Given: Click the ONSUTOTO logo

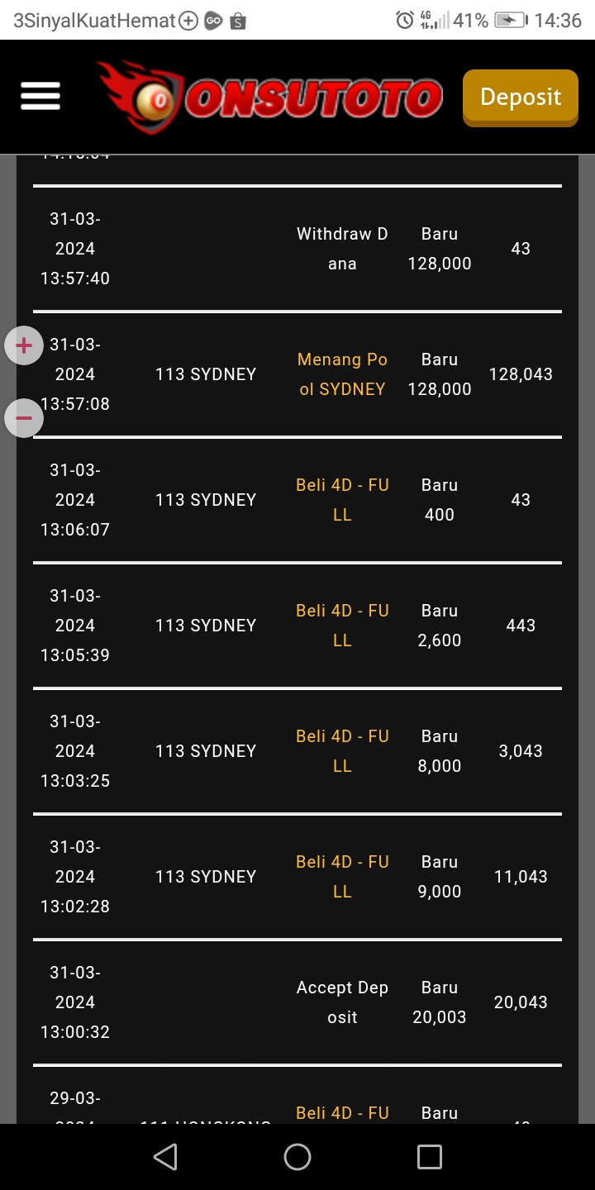Looking at the screenshot, I should [271, 98].
